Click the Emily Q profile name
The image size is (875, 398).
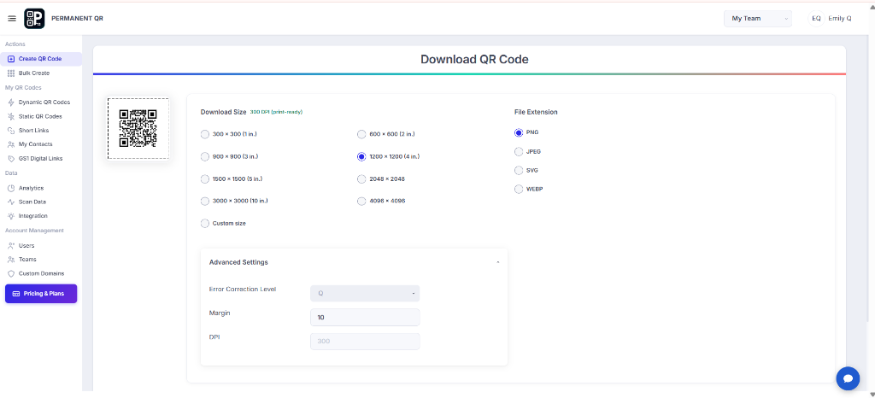tap(840, 19)
